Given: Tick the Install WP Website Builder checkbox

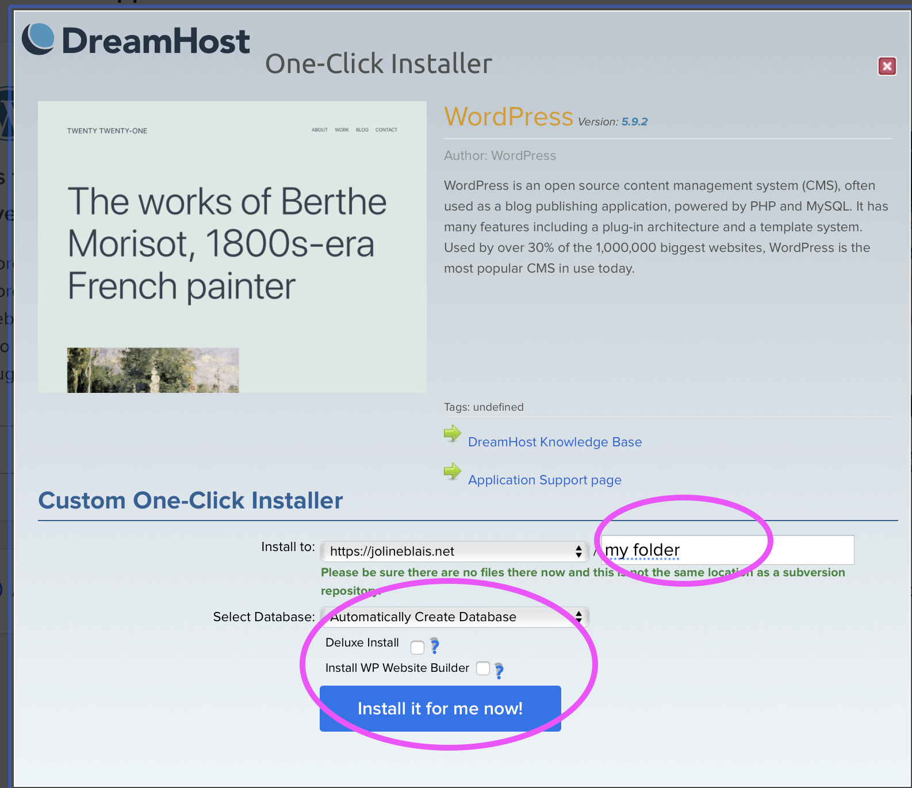Looking at the screenshot, I should tap(483, 668).
